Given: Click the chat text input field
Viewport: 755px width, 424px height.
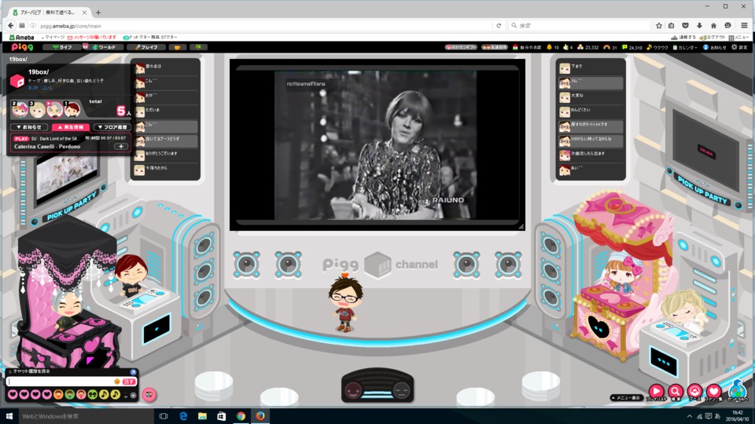Looking at the screenshot, I should 61,382.
